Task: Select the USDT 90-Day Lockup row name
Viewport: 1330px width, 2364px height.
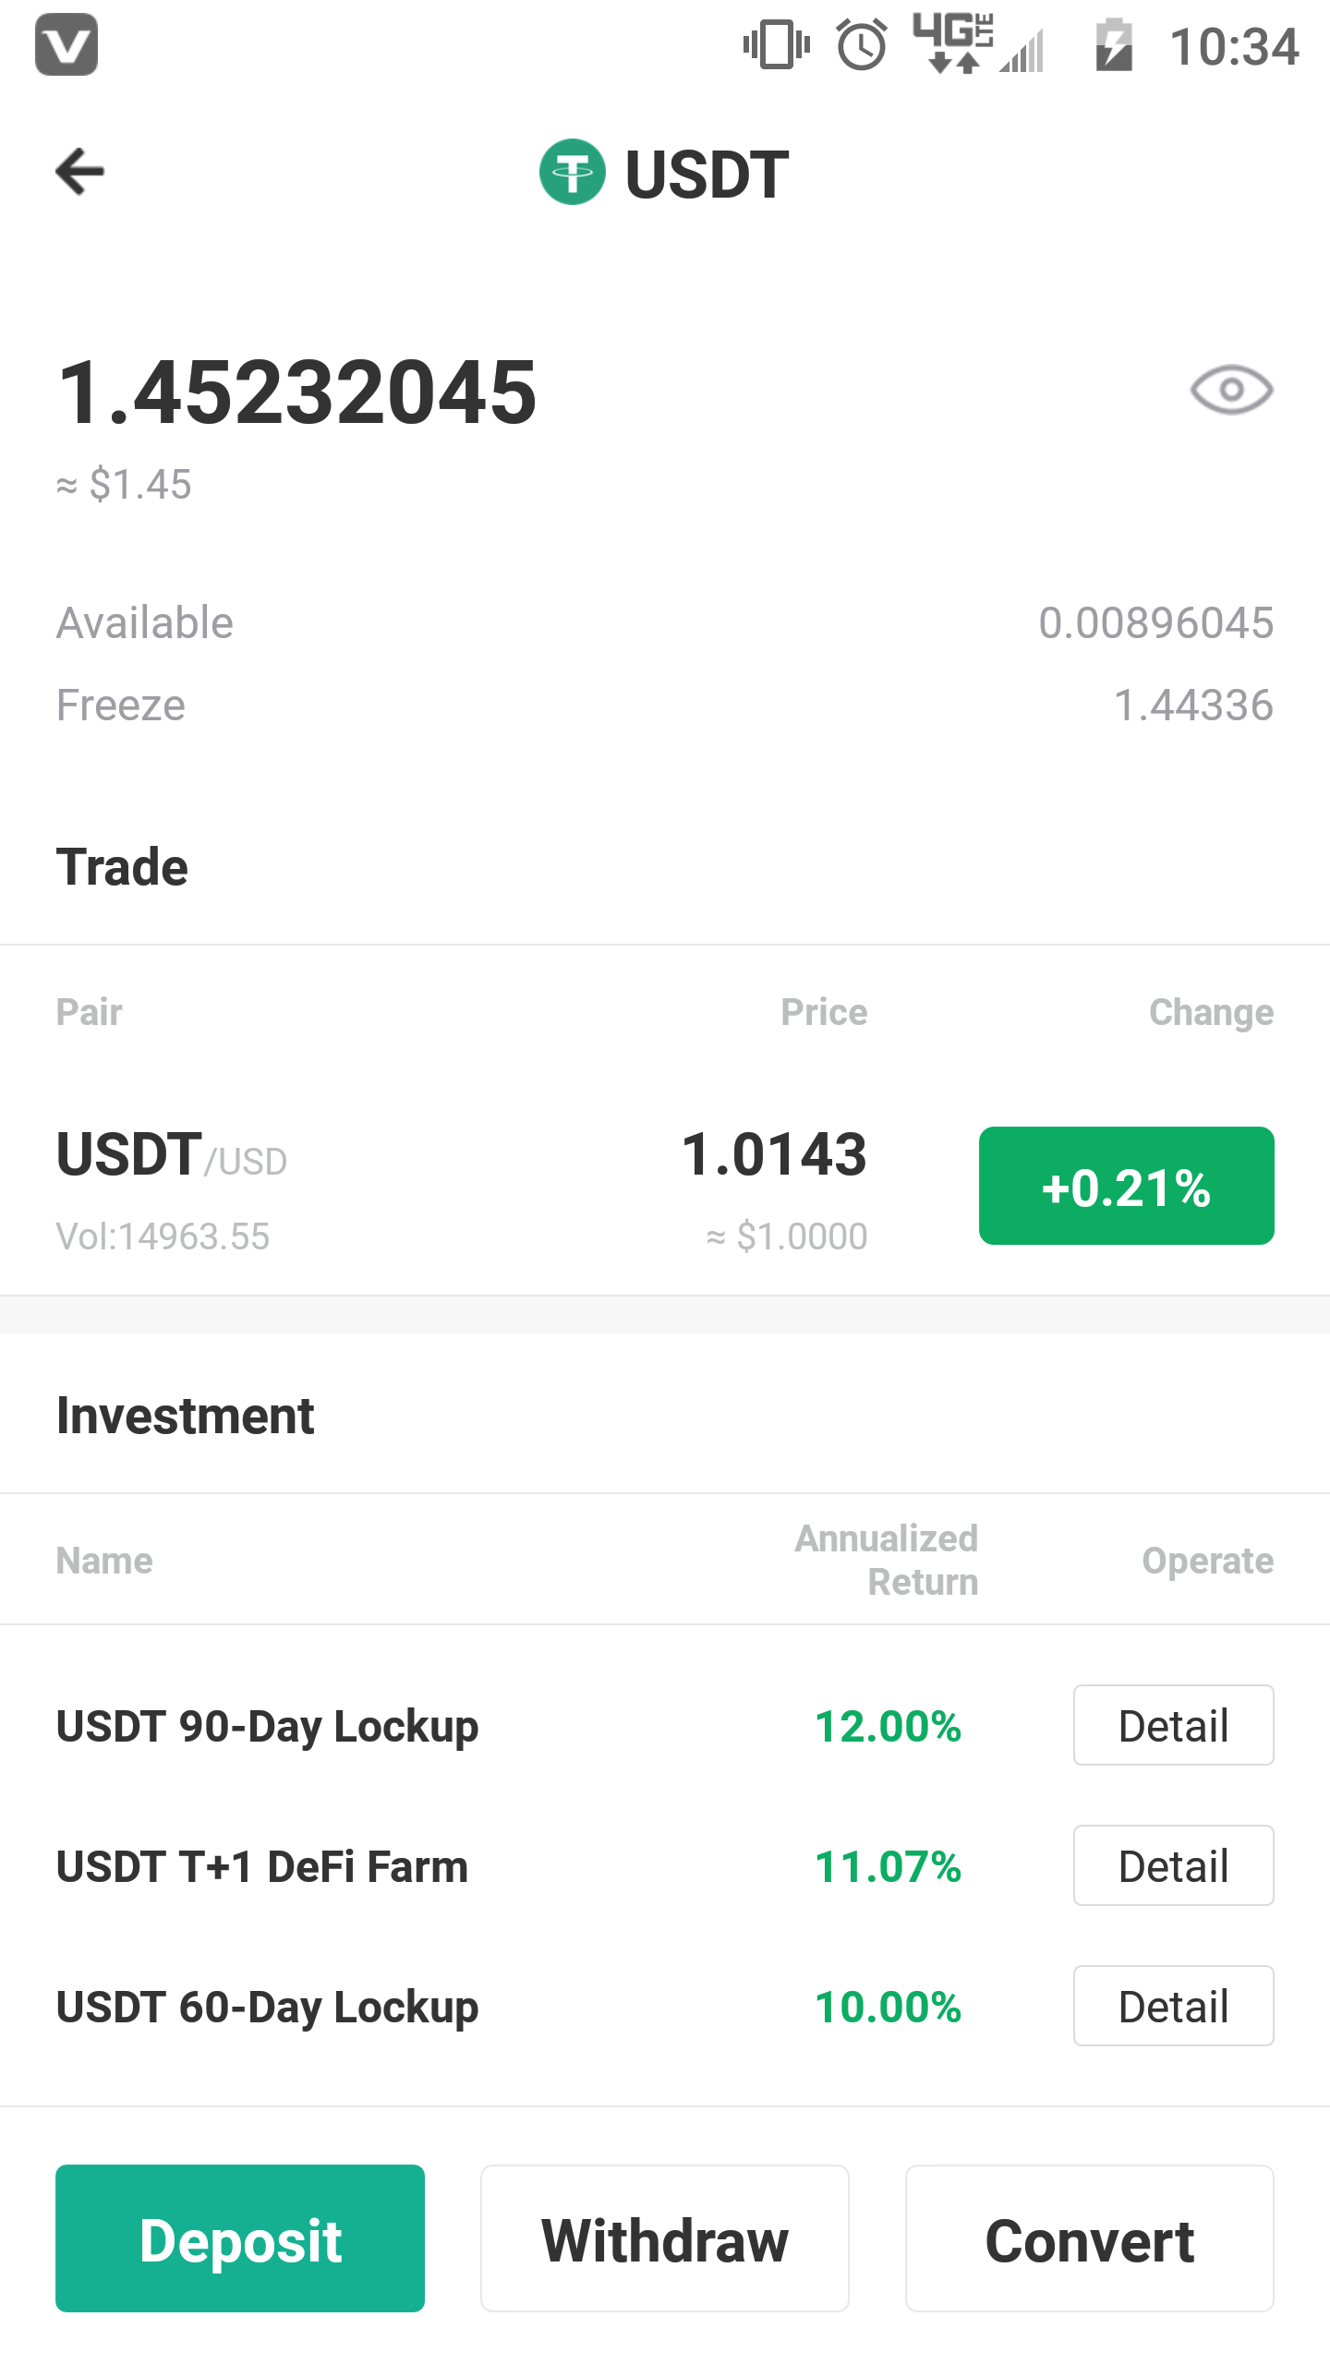Action: coord(267,1727)
